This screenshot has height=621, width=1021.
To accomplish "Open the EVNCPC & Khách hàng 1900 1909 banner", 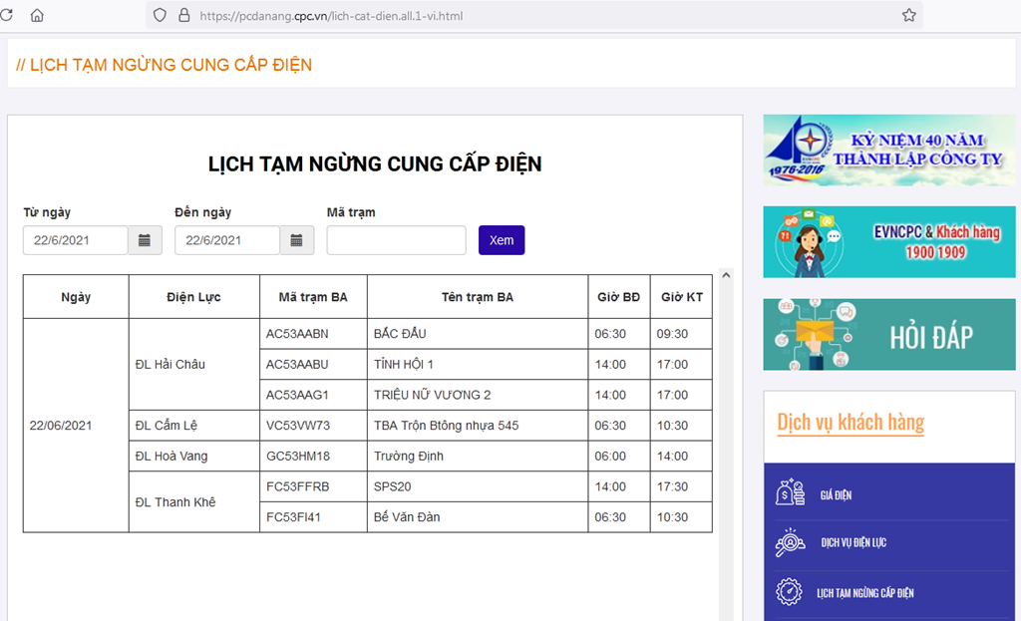I will (888, 242).
